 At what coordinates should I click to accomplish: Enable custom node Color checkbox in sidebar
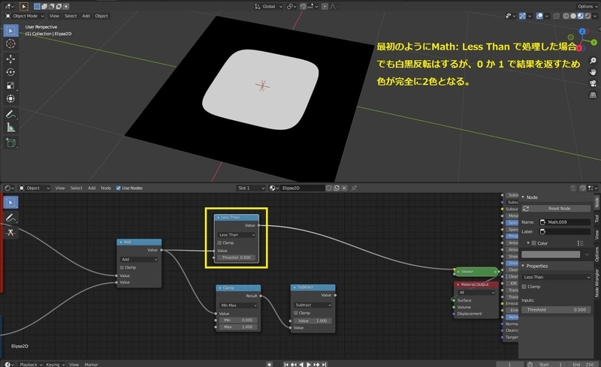(533, 243)
